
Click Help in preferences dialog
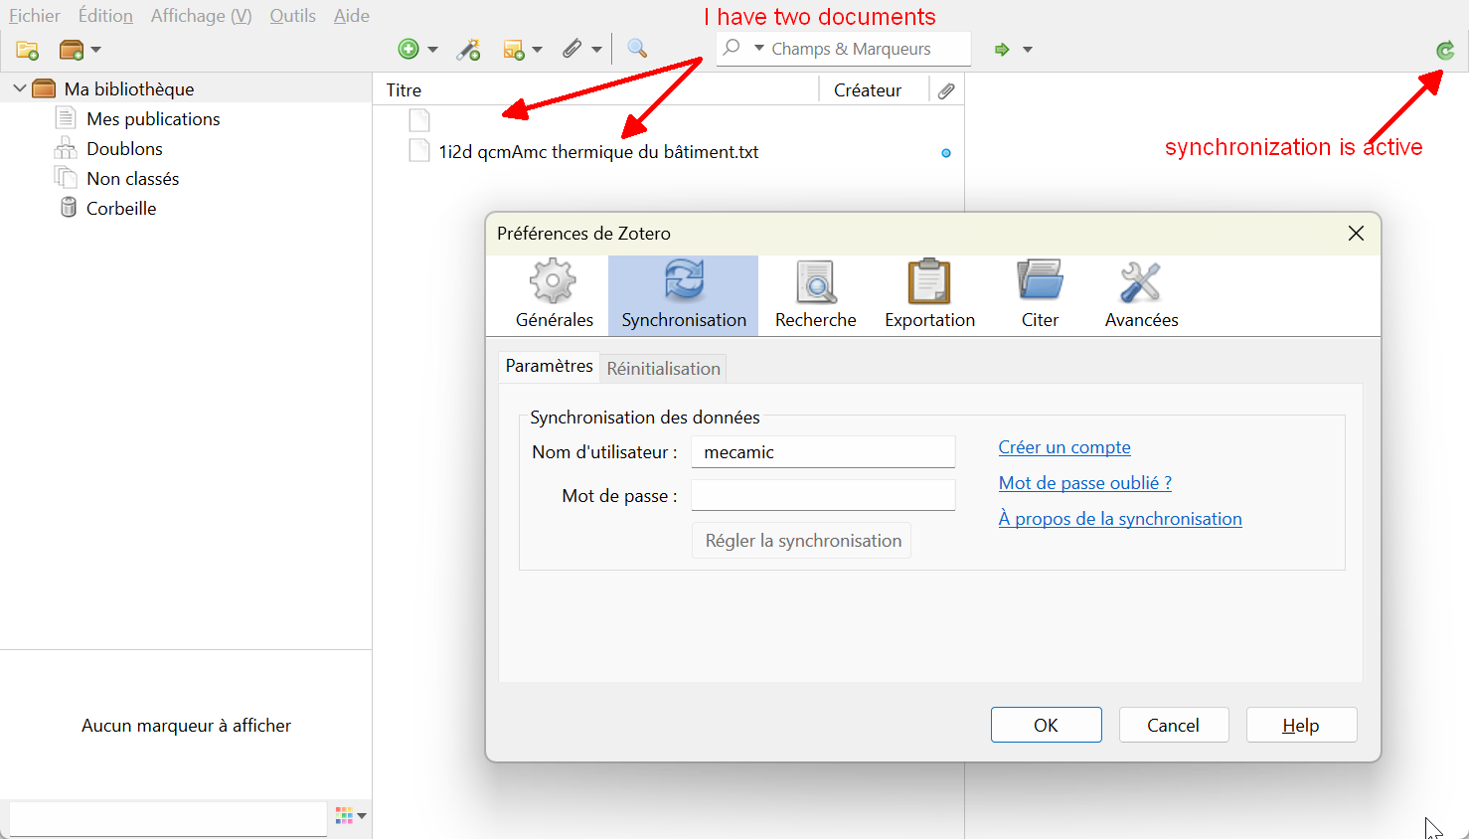(1301, 725)
